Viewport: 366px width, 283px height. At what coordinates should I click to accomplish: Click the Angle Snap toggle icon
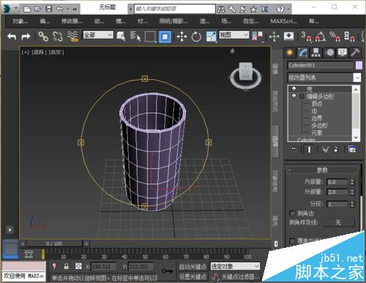[321, 37]
